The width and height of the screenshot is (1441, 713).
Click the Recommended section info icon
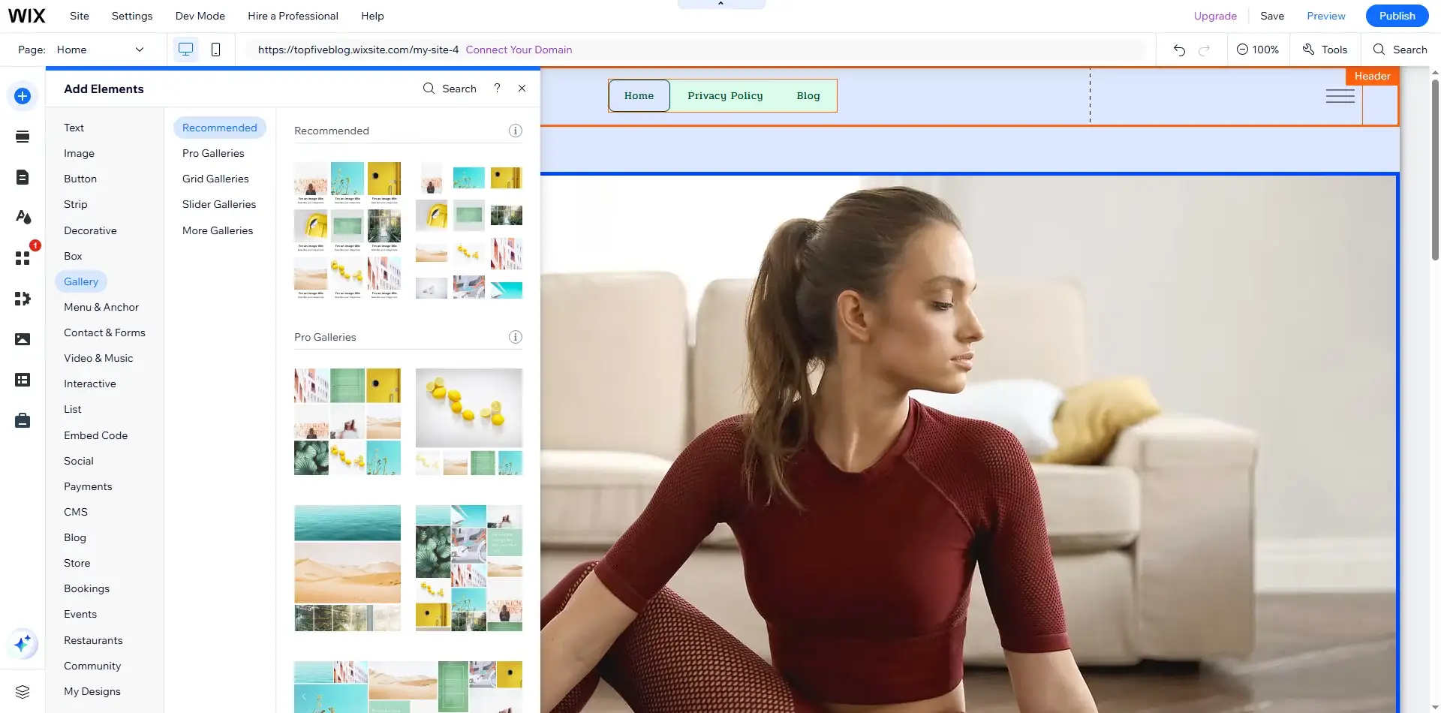[x=515, y=131]
